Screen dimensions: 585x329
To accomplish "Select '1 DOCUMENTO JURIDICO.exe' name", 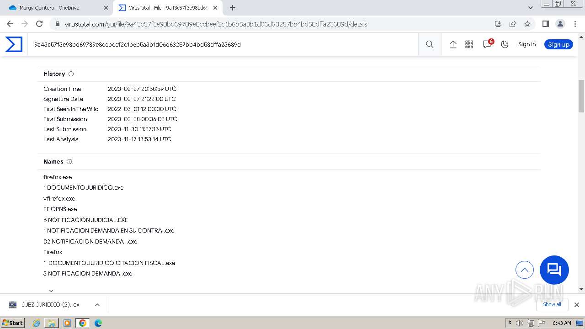I will pyautogui.click(x=84, y=187).
